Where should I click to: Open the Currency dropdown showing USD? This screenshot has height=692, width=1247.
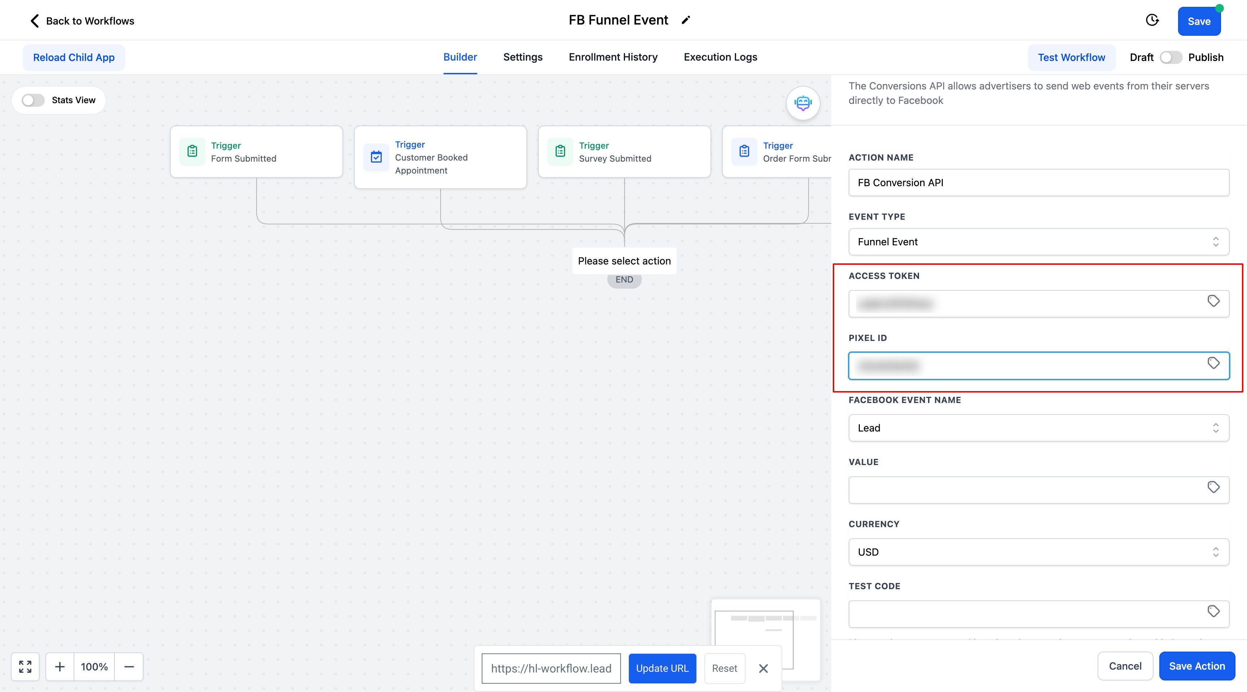point(1039,552)
